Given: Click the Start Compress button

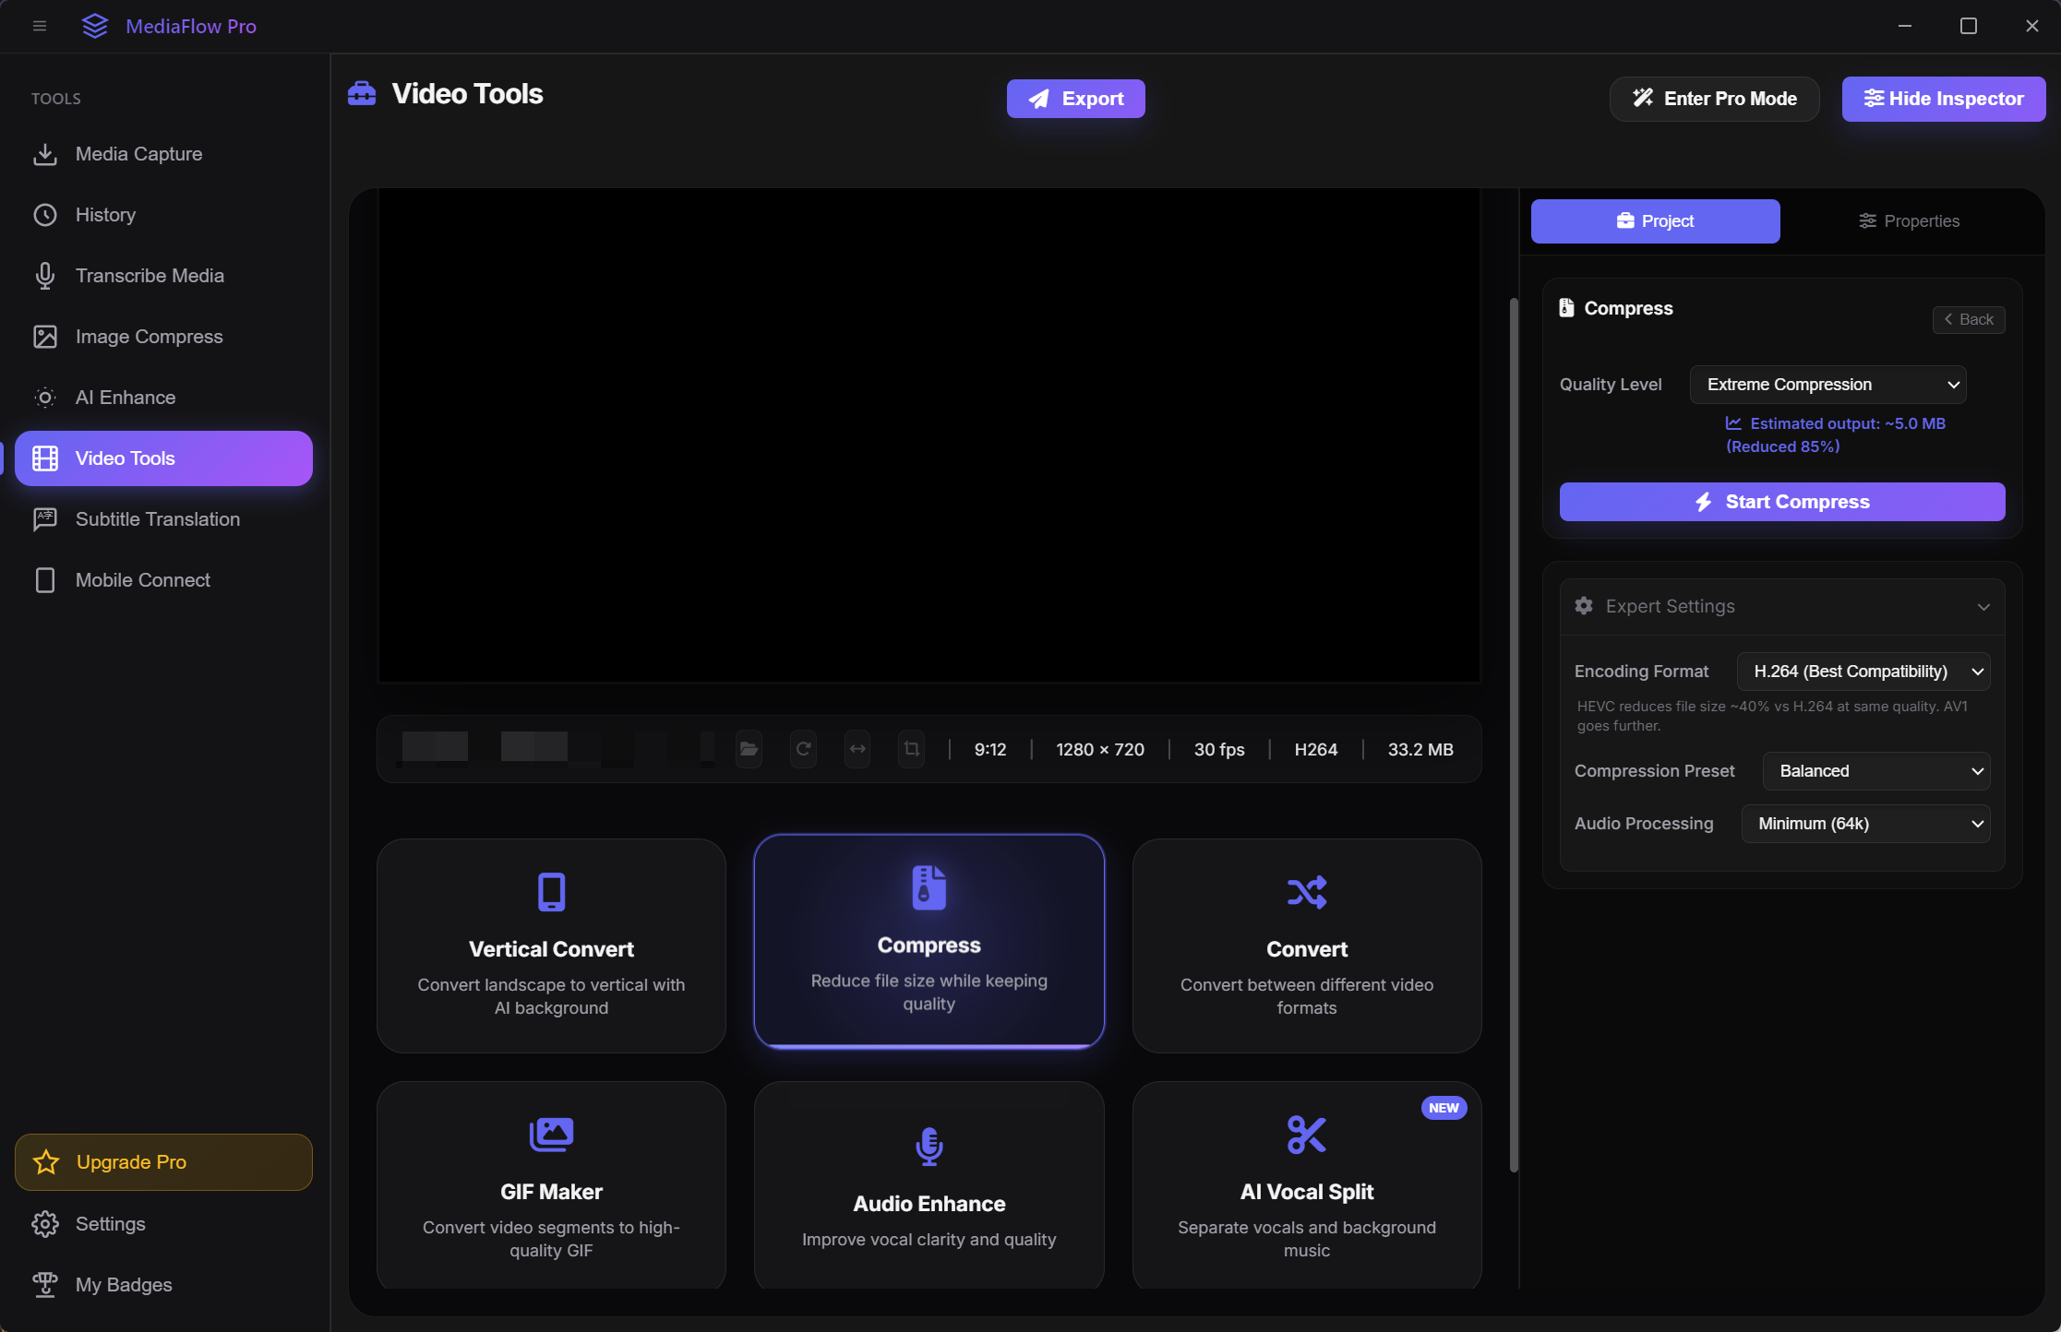Looking at the screenshot, I should coord(1781,502).
